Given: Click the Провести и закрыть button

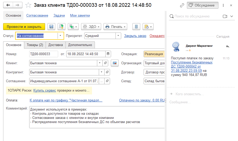Looking at the screenshot, I should tap(24, 27).
